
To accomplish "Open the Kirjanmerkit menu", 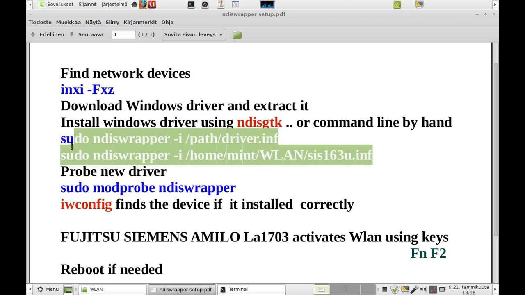I will (140, 22).
